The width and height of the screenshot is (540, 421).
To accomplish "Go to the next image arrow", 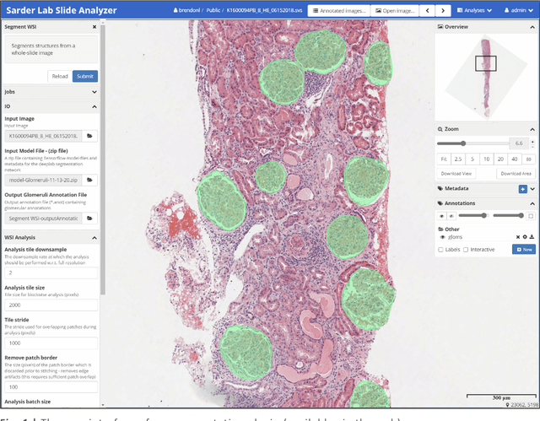I will (445, 11).
